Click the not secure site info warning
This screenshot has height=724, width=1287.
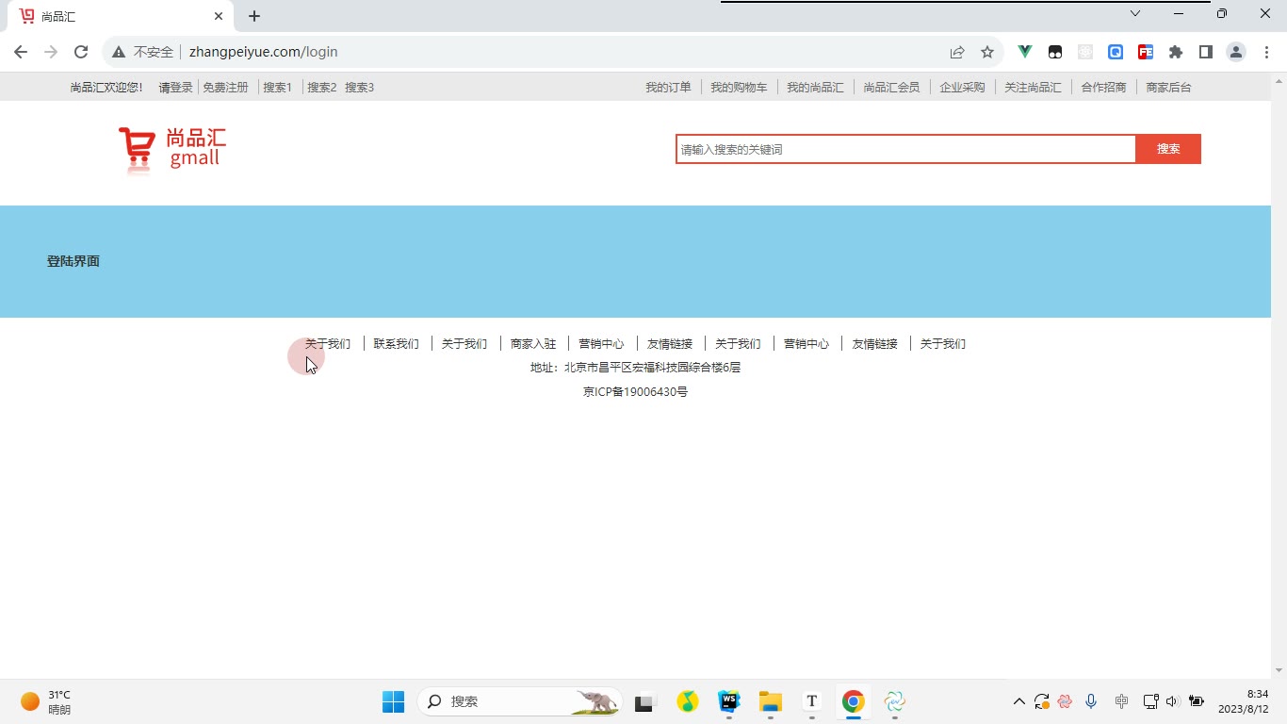pyautogui.click(x=143, y=52)
